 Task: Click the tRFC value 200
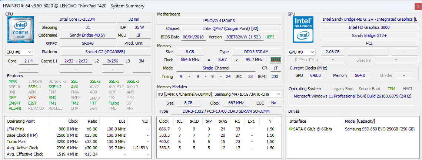pos(275,76)
